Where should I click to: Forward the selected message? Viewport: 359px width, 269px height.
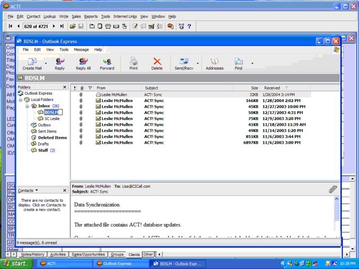click(x=107, y=64)
